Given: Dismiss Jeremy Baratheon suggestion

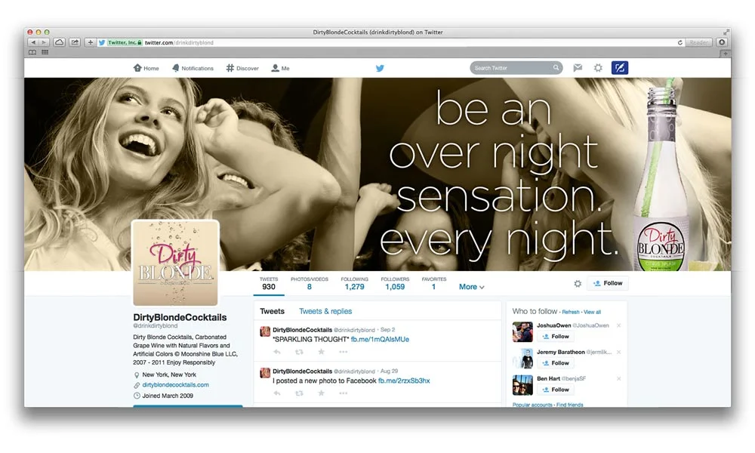Looking at the screenshot, I should pos(619,353).
